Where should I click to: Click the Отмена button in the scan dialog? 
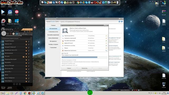pos(69,68)
